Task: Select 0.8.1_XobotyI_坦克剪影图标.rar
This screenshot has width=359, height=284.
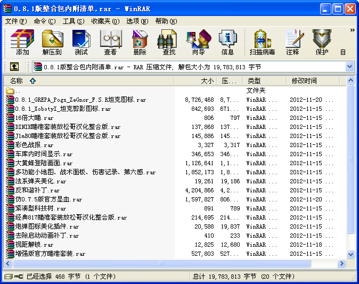Action: (x=59, y=109)
